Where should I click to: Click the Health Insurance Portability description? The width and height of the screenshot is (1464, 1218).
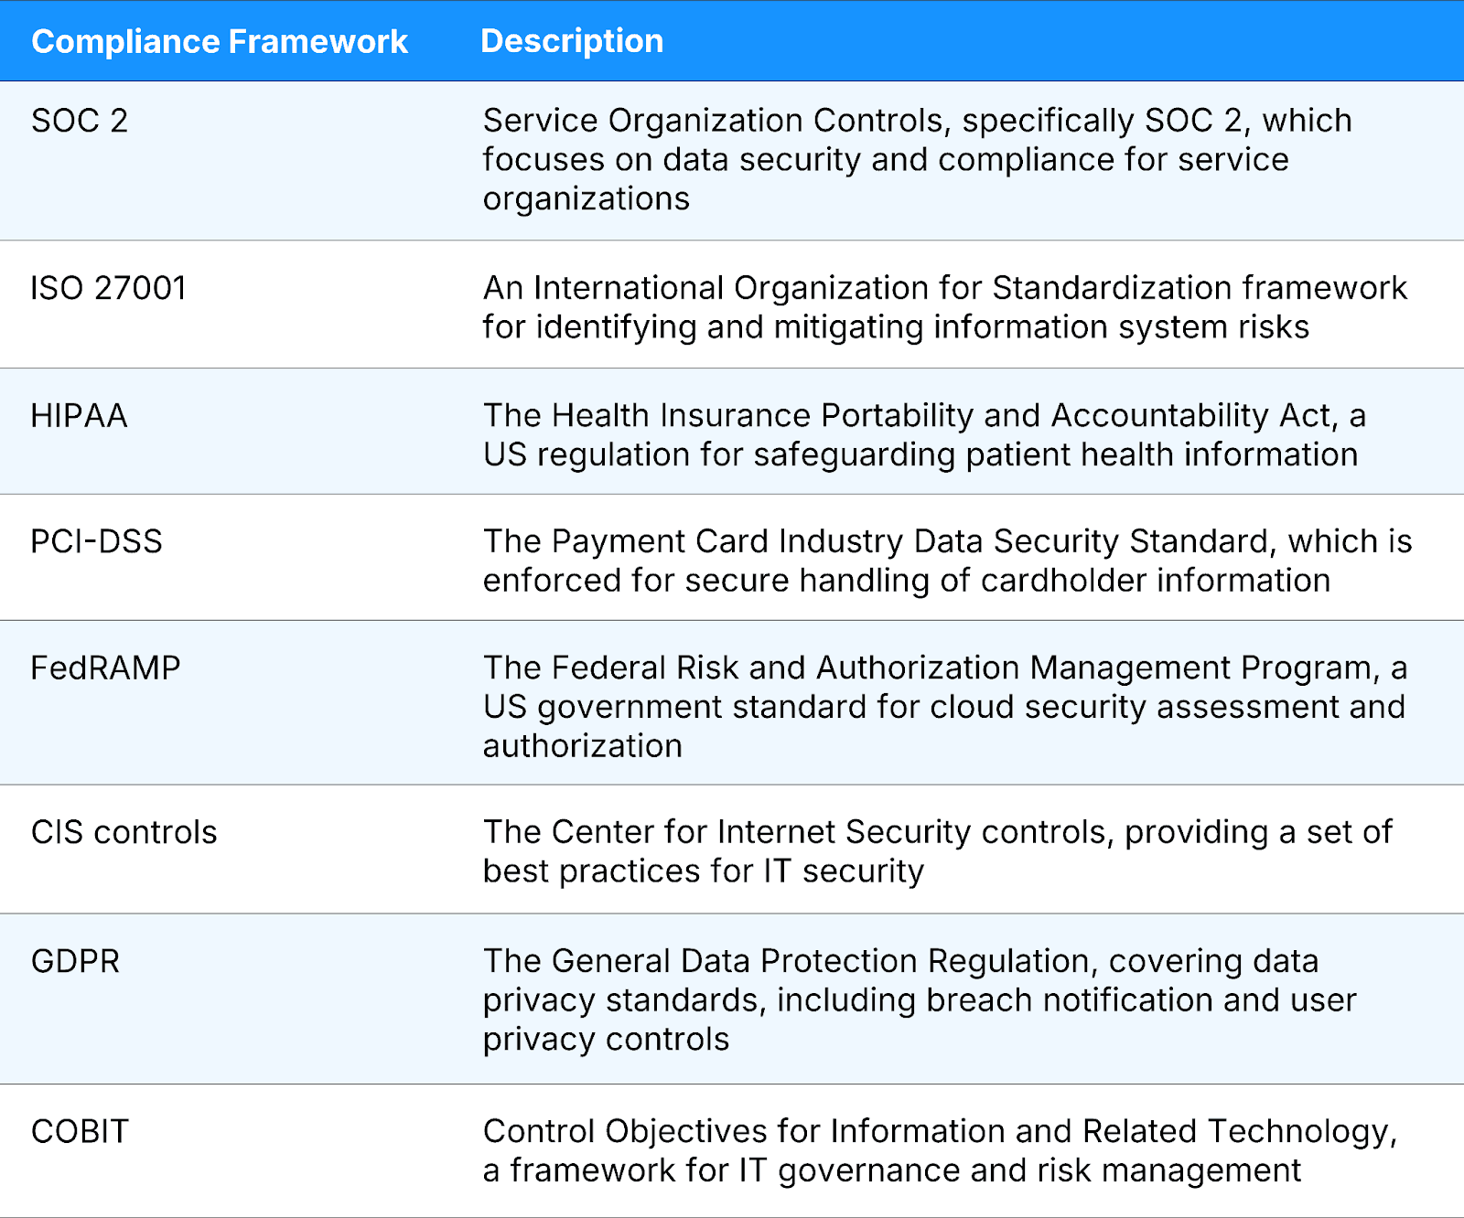pyautogui.click(x=924, y=434)
